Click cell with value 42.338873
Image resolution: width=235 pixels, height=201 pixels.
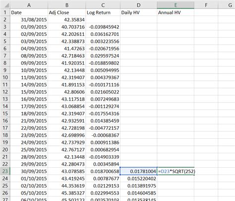tap(67, 41)
